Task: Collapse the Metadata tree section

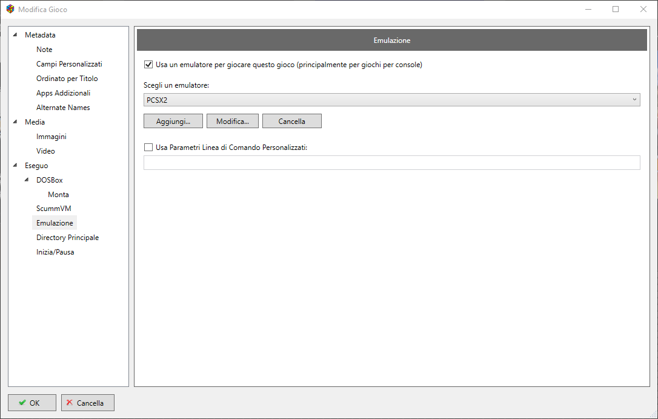Action: [15, 34]
